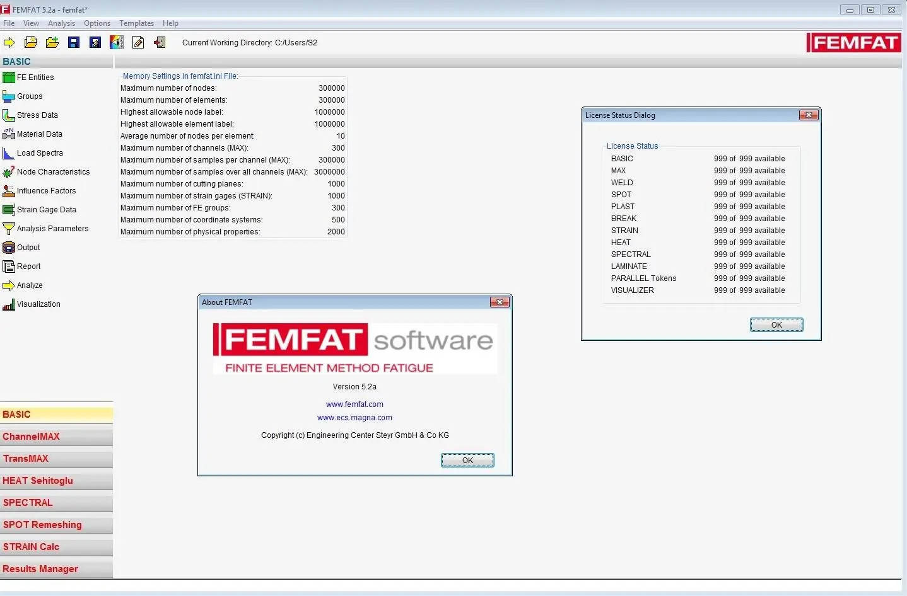Open the File menu
Viewport: 907px width, 596px height.
click(x=9, y=23)
